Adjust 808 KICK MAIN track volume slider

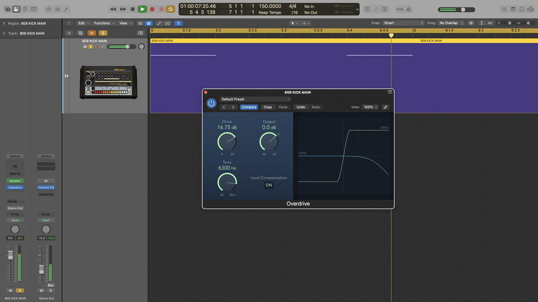point(121,47)
